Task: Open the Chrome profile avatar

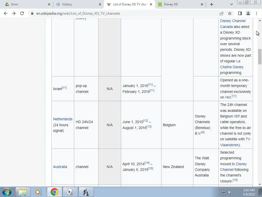Action: coord(248,13)
